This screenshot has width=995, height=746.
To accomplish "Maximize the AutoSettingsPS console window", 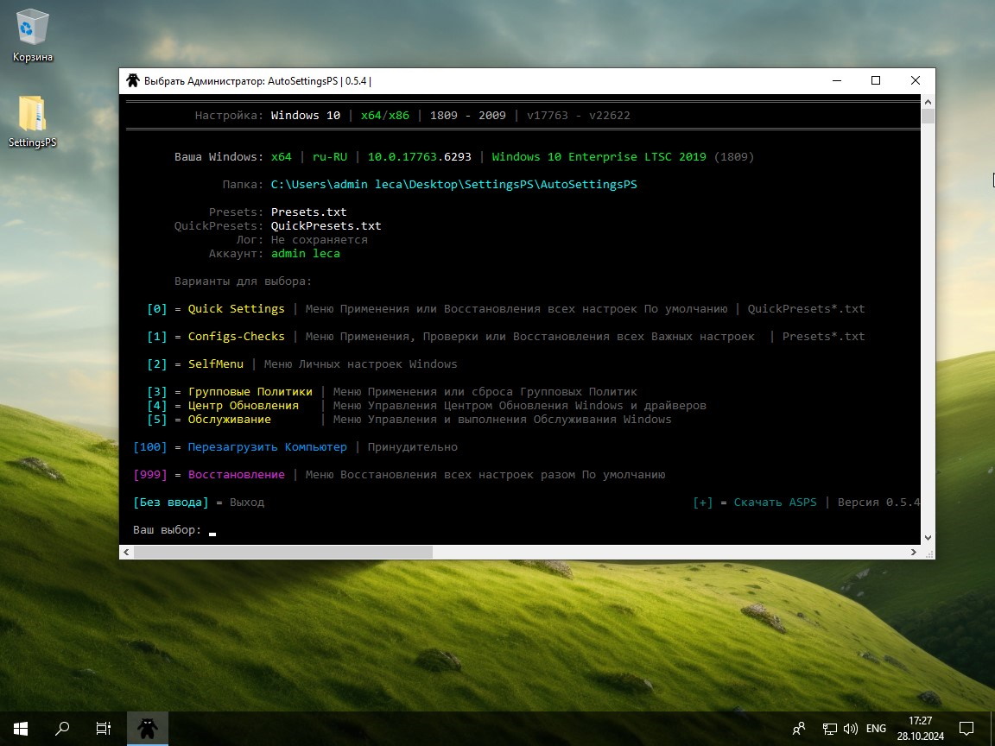I will (x=876, y=80).
